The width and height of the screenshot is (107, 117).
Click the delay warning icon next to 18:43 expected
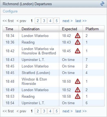tap(78, 42)
